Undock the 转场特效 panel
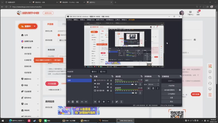The width and height of the screenshot is (218, 123). coord(159,77)
